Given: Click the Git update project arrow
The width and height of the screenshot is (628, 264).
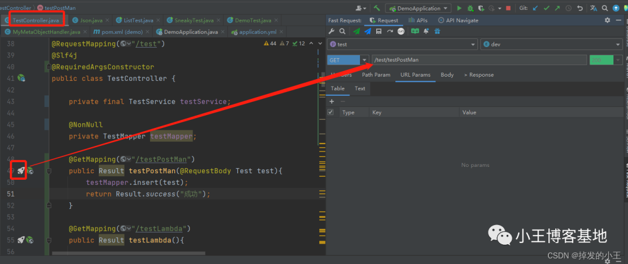Looking at the screenshot, I should tap(536, 8).
